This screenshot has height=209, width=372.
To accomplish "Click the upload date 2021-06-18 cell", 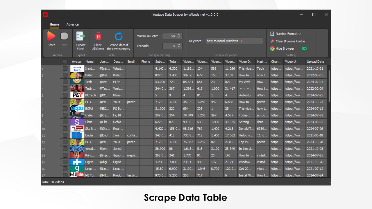I will pyautogui.click(x=316, y=135).
